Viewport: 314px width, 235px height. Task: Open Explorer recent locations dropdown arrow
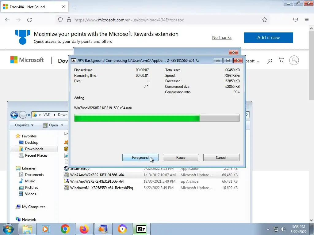click(x=29, y=115)
